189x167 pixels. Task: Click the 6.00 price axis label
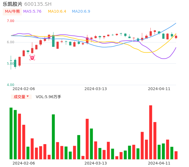(10, 42)
